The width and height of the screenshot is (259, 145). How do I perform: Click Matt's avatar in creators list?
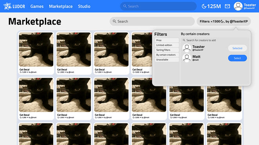187,58
